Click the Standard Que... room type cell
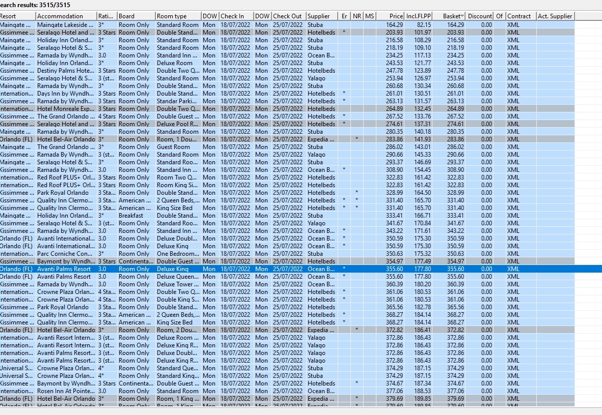 (178, 368)
